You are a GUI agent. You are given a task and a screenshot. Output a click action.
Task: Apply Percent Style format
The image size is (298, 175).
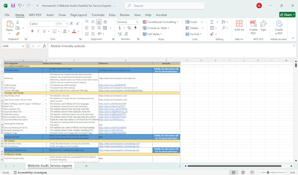click(x=129, y=28)
